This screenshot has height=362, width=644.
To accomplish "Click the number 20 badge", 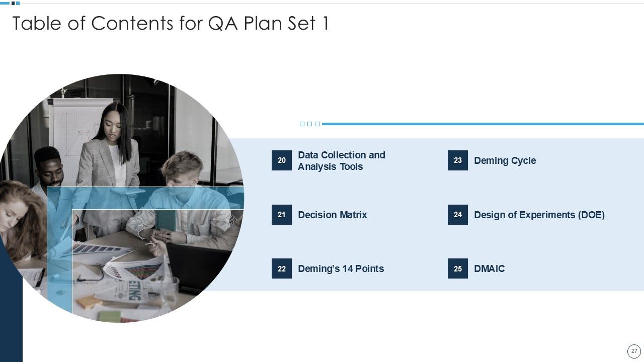I will (282, 160).
